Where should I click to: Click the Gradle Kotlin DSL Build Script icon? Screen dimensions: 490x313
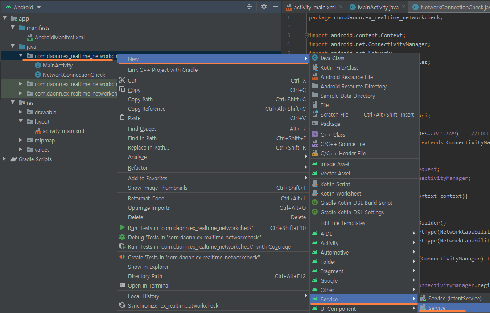click(x=315, y=203)
